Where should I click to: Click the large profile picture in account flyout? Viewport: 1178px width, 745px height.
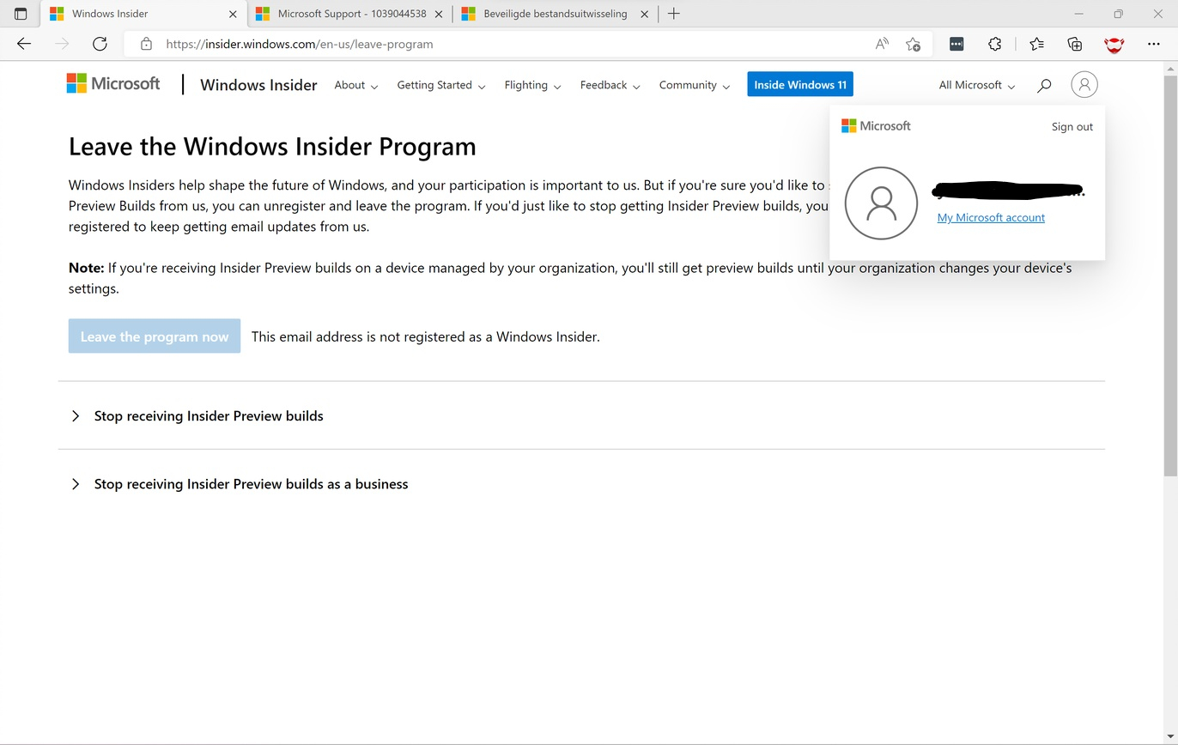pyautogui.click(x=881, y=203)
